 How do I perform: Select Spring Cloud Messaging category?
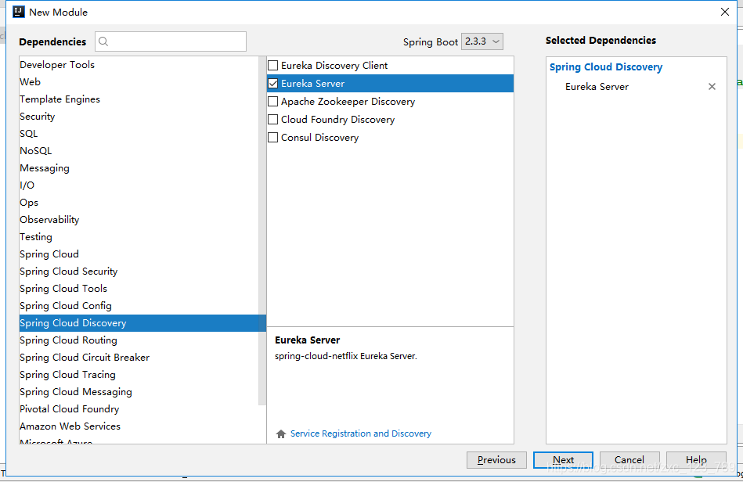(x=139, y=391)
